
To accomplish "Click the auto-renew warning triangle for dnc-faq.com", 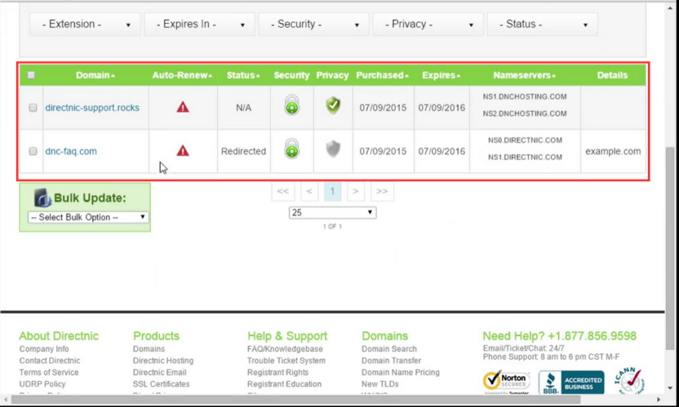I will [183, 151].
